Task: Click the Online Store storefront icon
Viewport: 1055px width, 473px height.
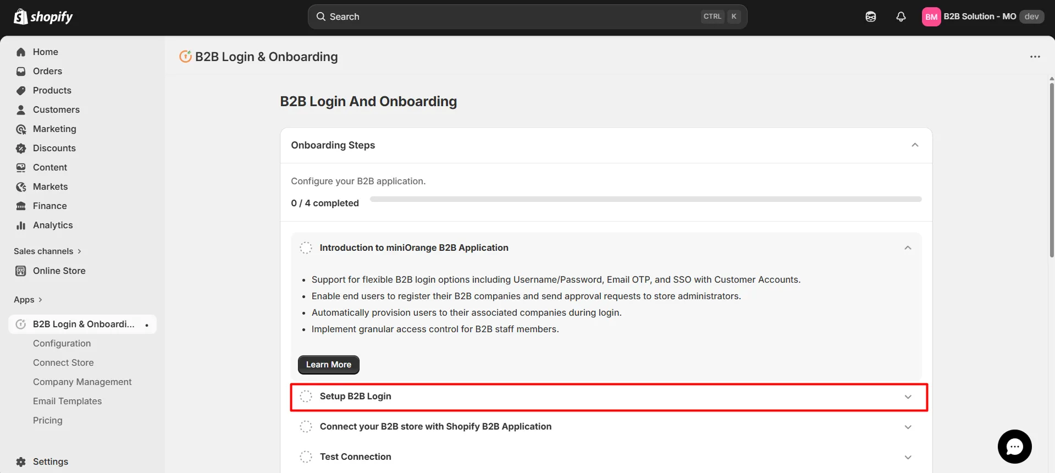Action: 21,271
